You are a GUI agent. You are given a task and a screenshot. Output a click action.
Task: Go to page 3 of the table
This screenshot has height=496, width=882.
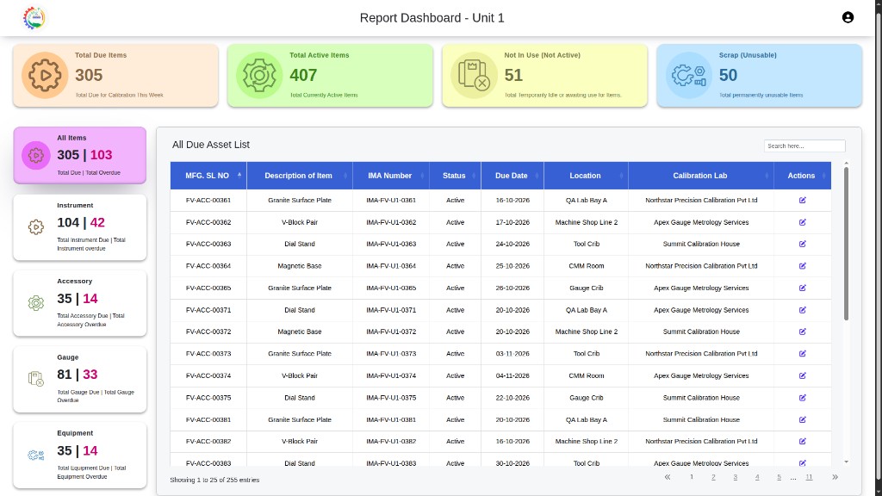(x=736, y=477)
